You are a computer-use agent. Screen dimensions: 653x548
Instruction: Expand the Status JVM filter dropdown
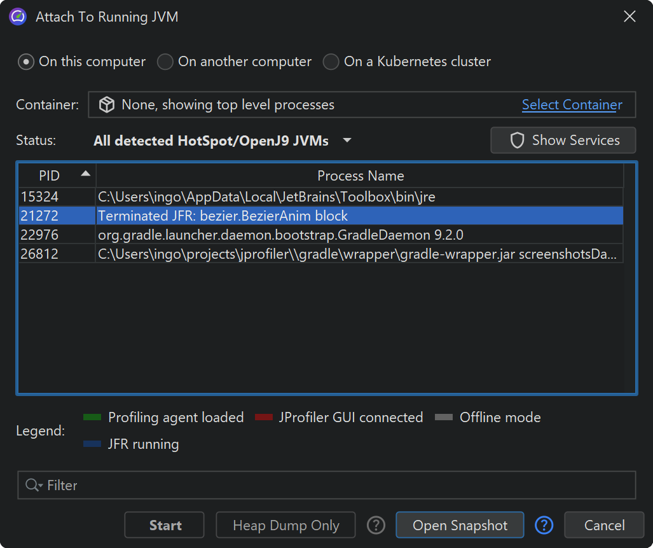[347, 140]
